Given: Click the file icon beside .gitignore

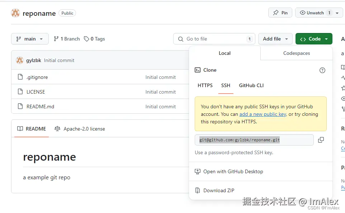Looking at the screenshot, I should [x=20, y=77].
